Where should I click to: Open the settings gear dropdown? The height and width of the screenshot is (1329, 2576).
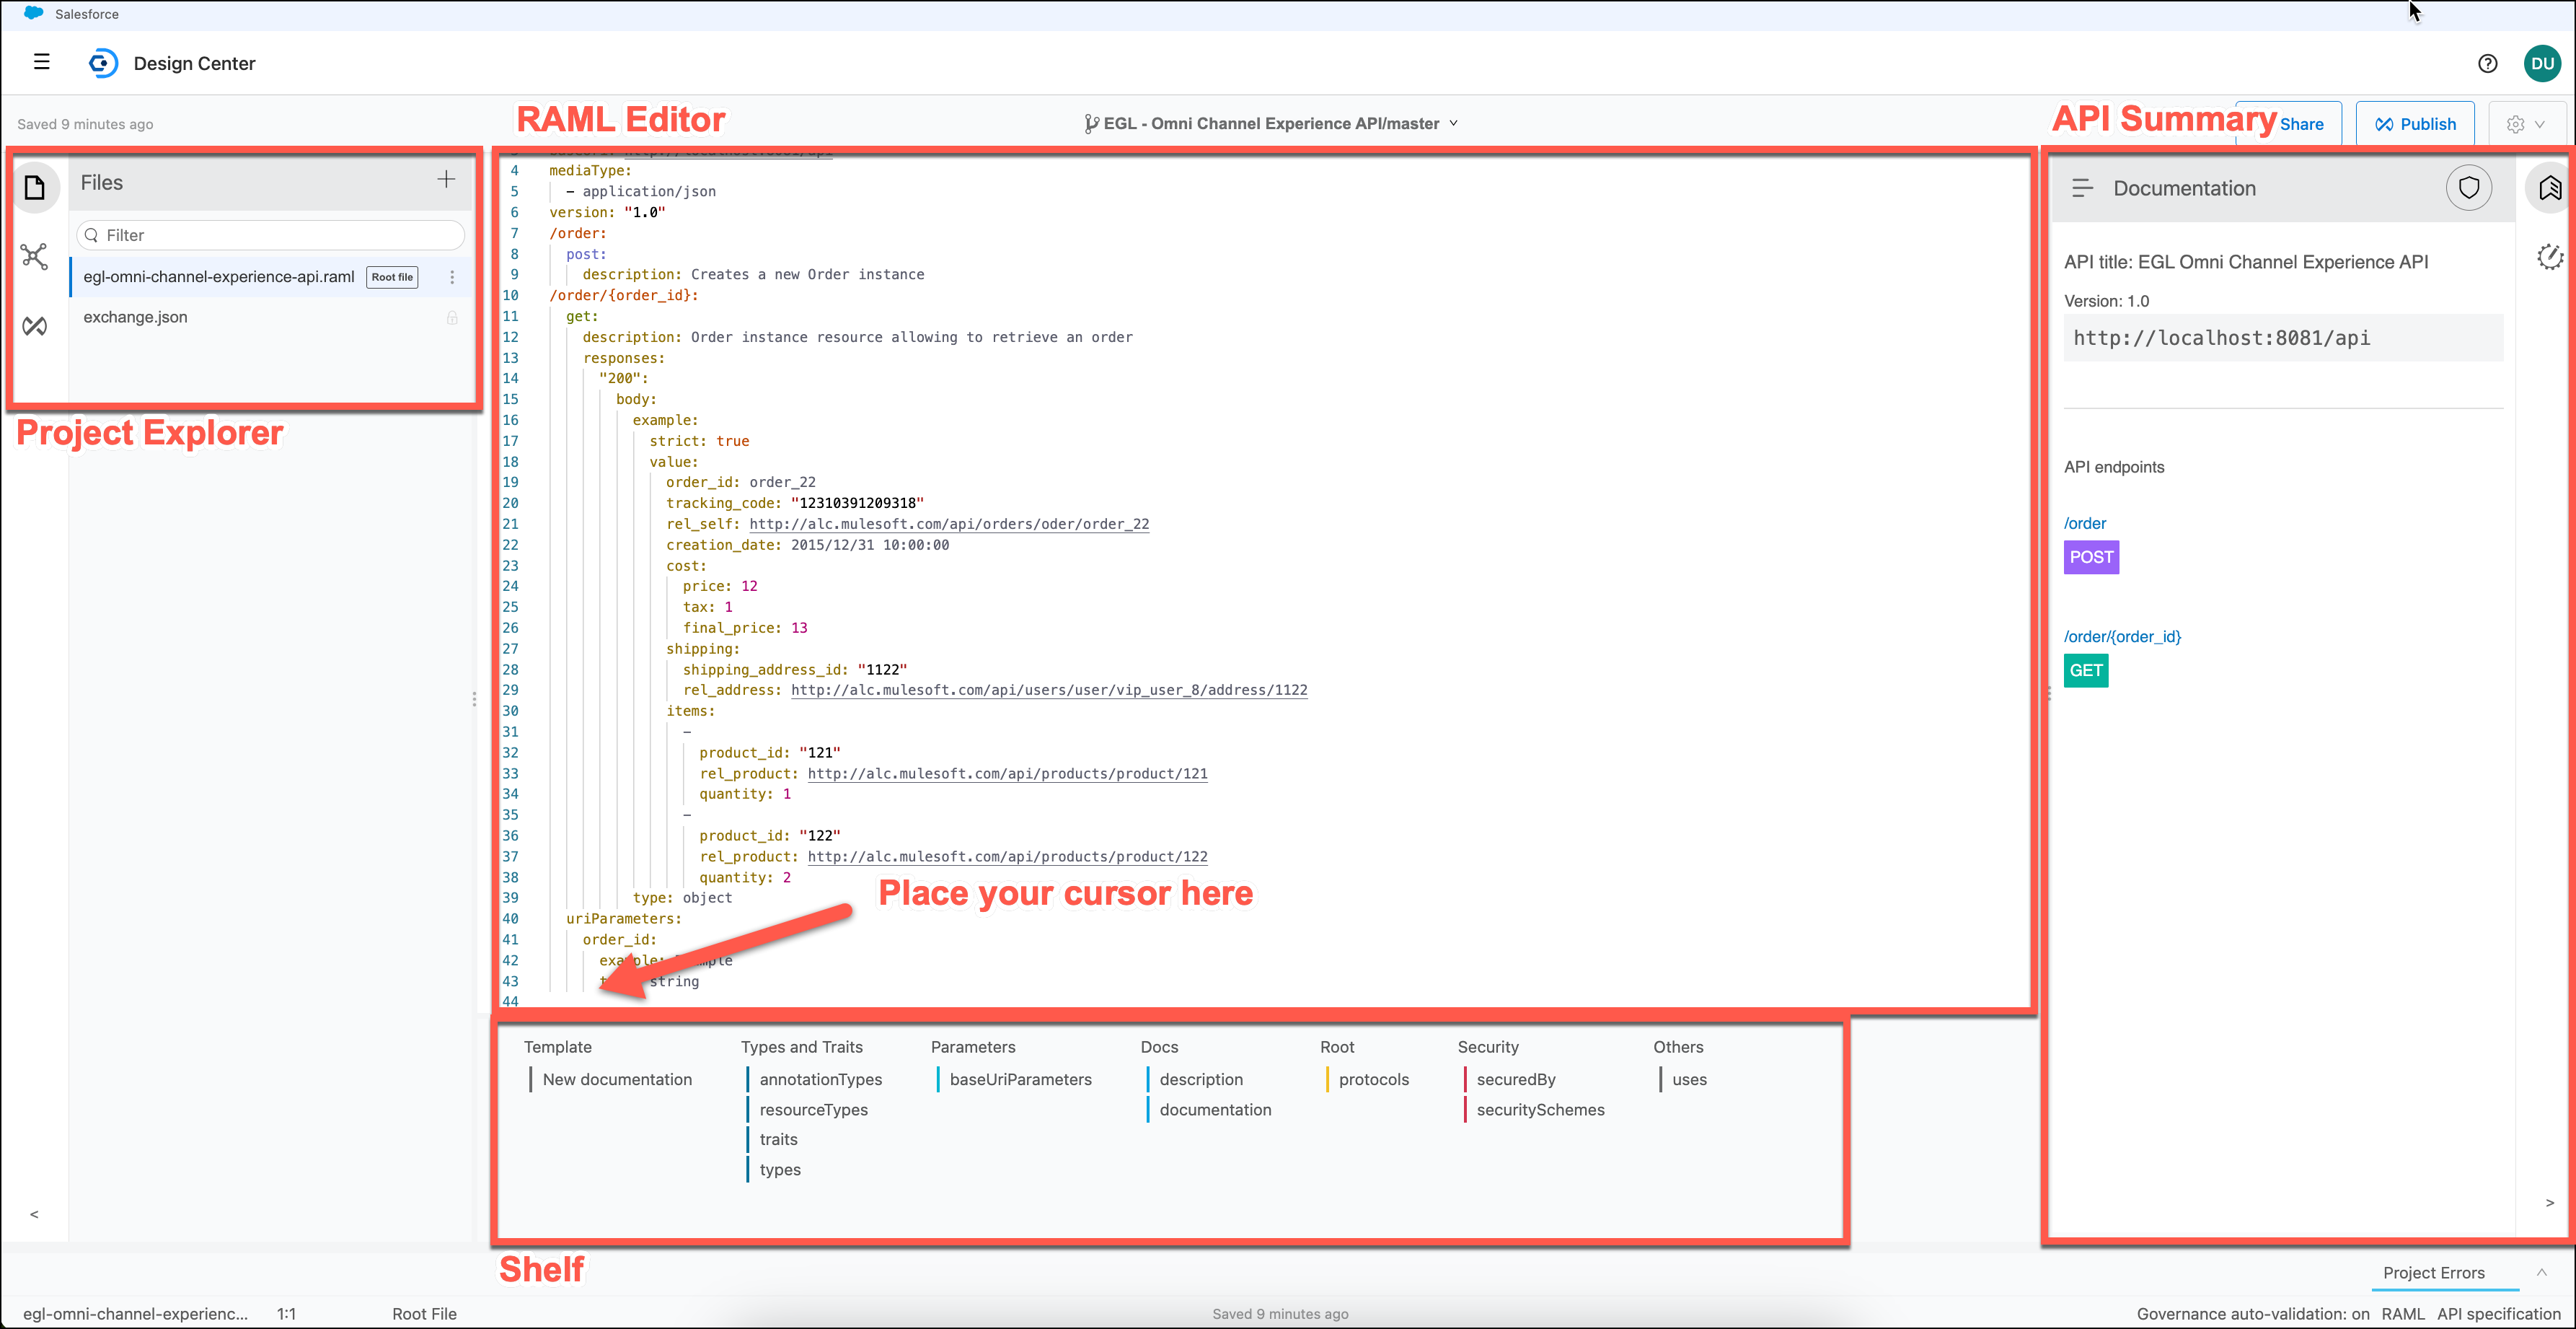pyautogui.click(x=2525, y=124)
